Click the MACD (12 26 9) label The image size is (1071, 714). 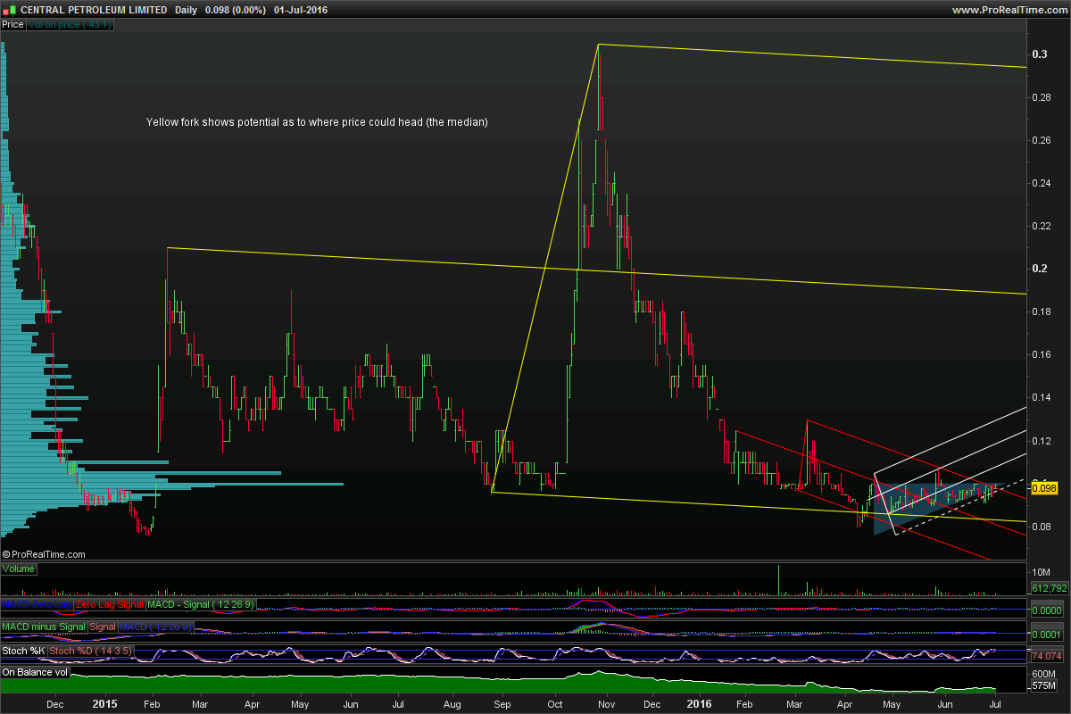(x=156, y=627)
